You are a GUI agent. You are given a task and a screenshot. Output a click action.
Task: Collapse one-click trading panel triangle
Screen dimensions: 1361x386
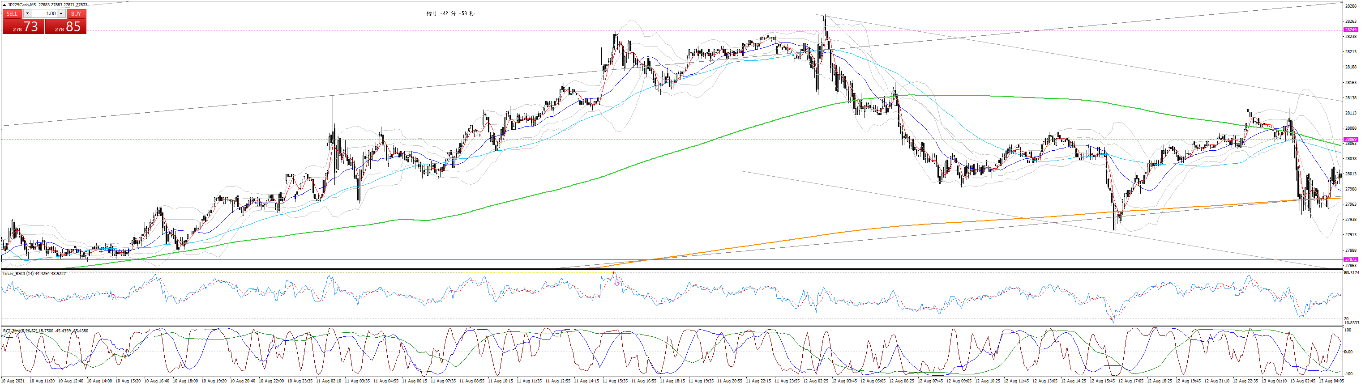pos(4,5)
